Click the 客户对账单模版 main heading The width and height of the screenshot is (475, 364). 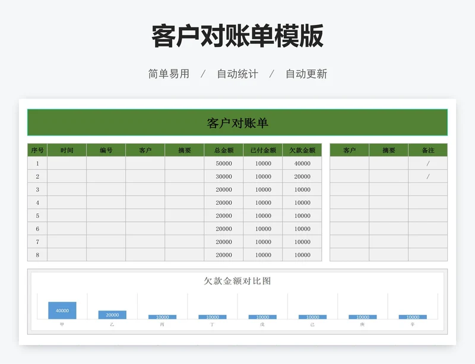coord(237,36)
